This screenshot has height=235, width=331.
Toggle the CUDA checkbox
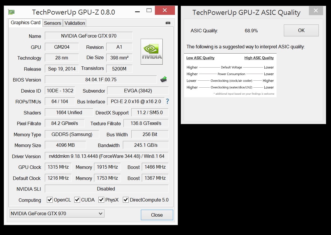point(77,200)
